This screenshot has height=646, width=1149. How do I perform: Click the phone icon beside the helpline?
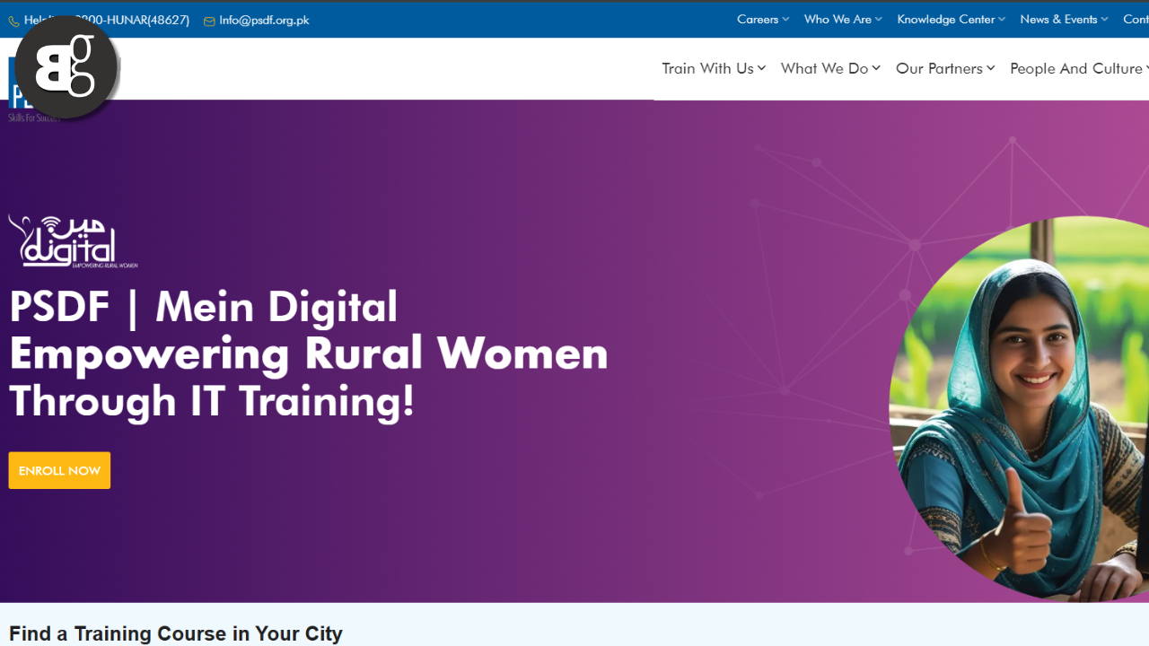[13, 21]
